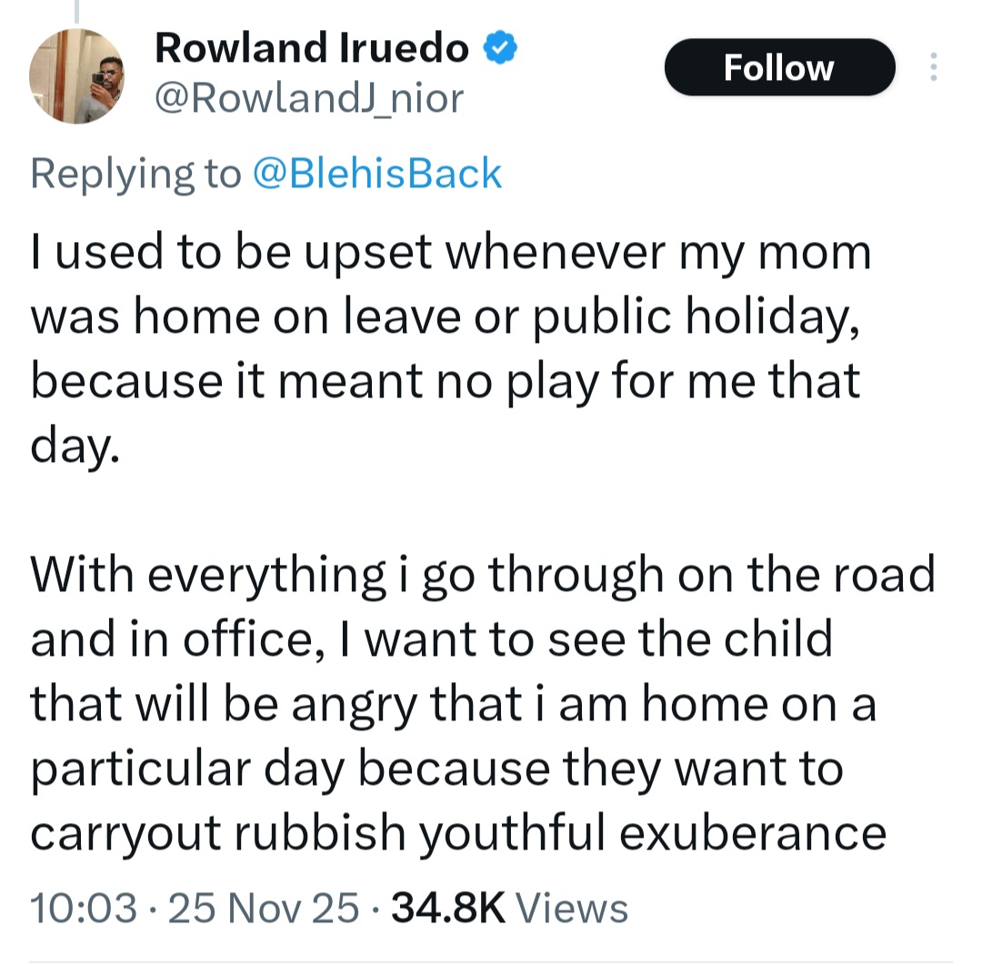Toggle following for Rowland Iruedo

click(x=778, y=66)
